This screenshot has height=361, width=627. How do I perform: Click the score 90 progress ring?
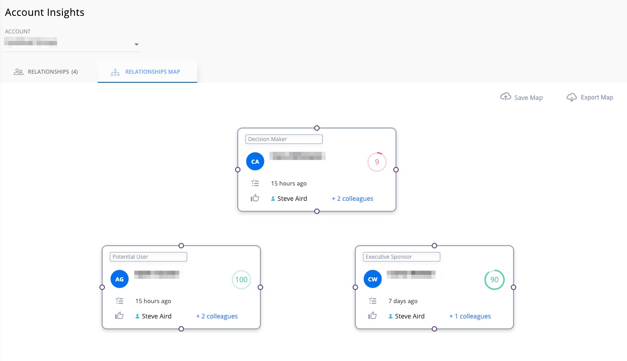coord(494,280)
